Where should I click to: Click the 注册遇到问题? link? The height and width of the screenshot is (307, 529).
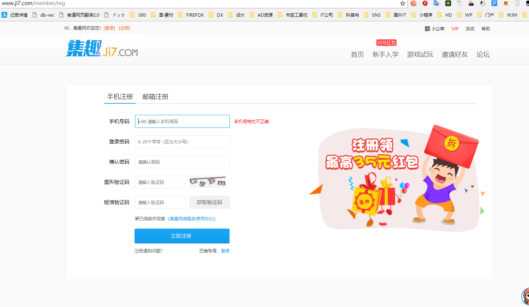click(148, 251)
